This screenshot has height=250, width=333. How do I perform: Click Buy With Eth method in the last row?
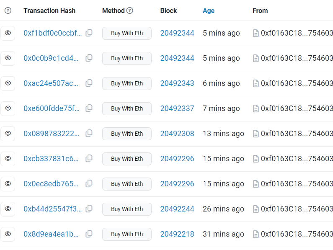tap(126, 234)
